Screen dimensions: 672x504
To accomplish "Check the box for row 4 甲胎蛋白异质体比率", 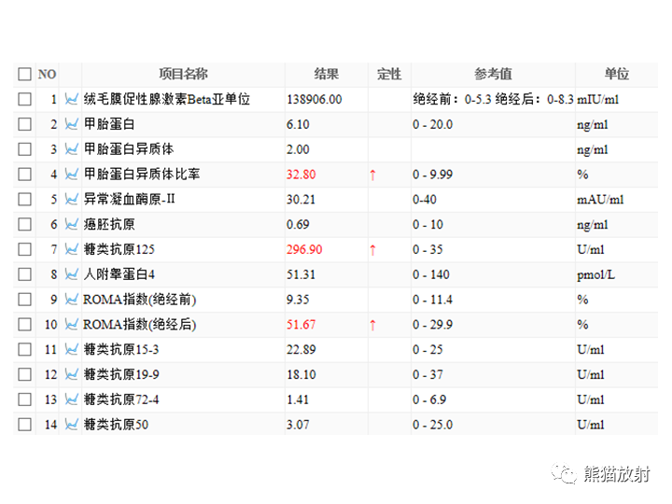I will coord(25,175).
